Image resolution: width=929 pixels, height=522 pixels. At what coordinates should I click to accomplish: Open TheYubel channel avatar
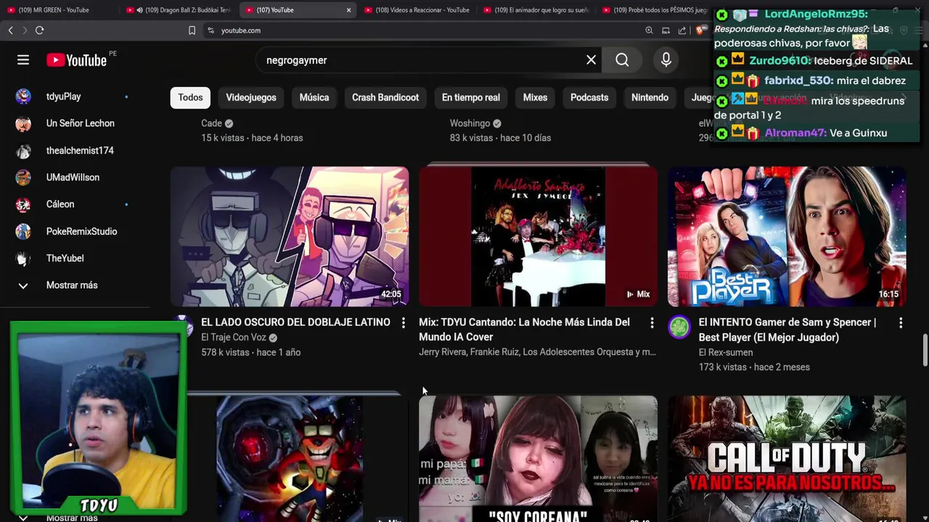click(x=23, y=258)
